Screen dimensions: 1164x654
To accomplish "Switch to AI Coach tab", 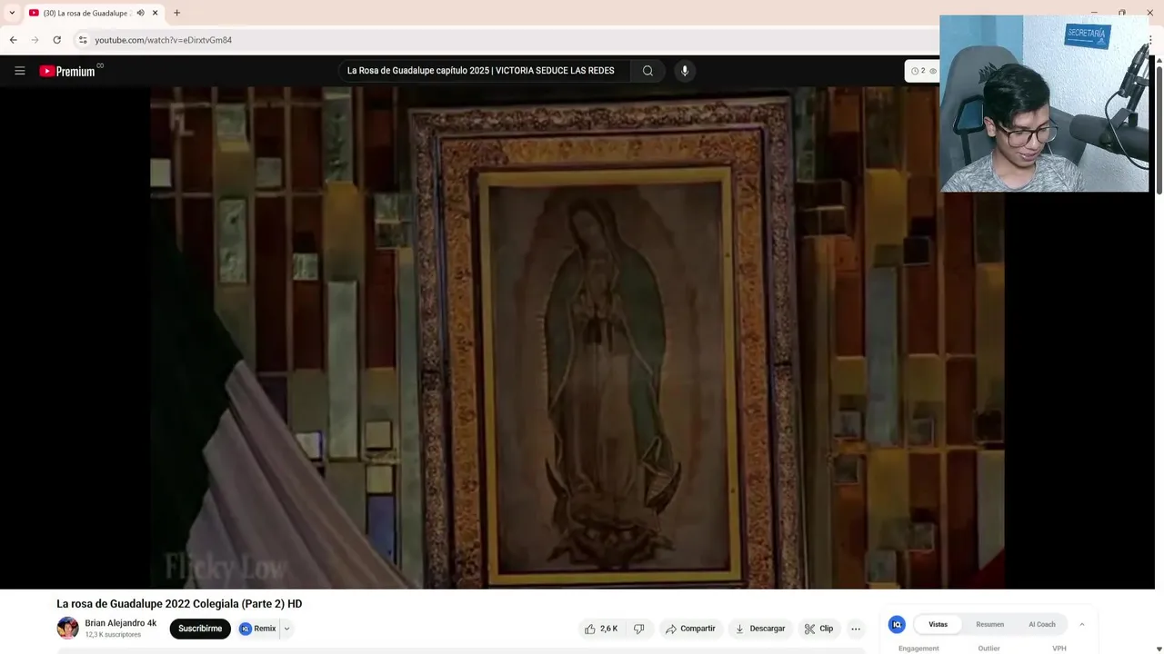I will 1042,624.
